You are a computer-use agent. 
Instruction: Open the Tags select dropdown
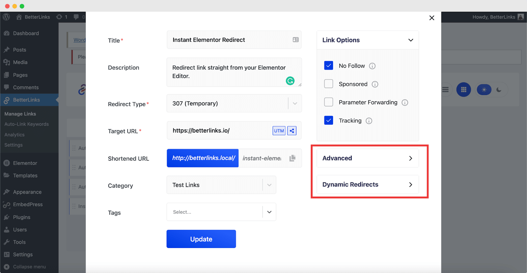[221, 212]
